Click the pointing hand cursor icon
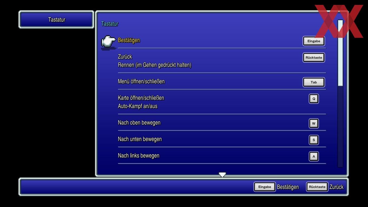This screenshot has width=368, height=207. tap(109, 42)
